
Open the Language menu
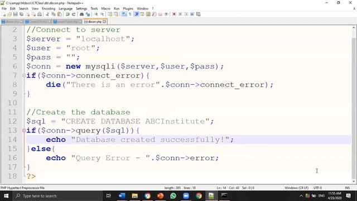(x=65, y=8)
